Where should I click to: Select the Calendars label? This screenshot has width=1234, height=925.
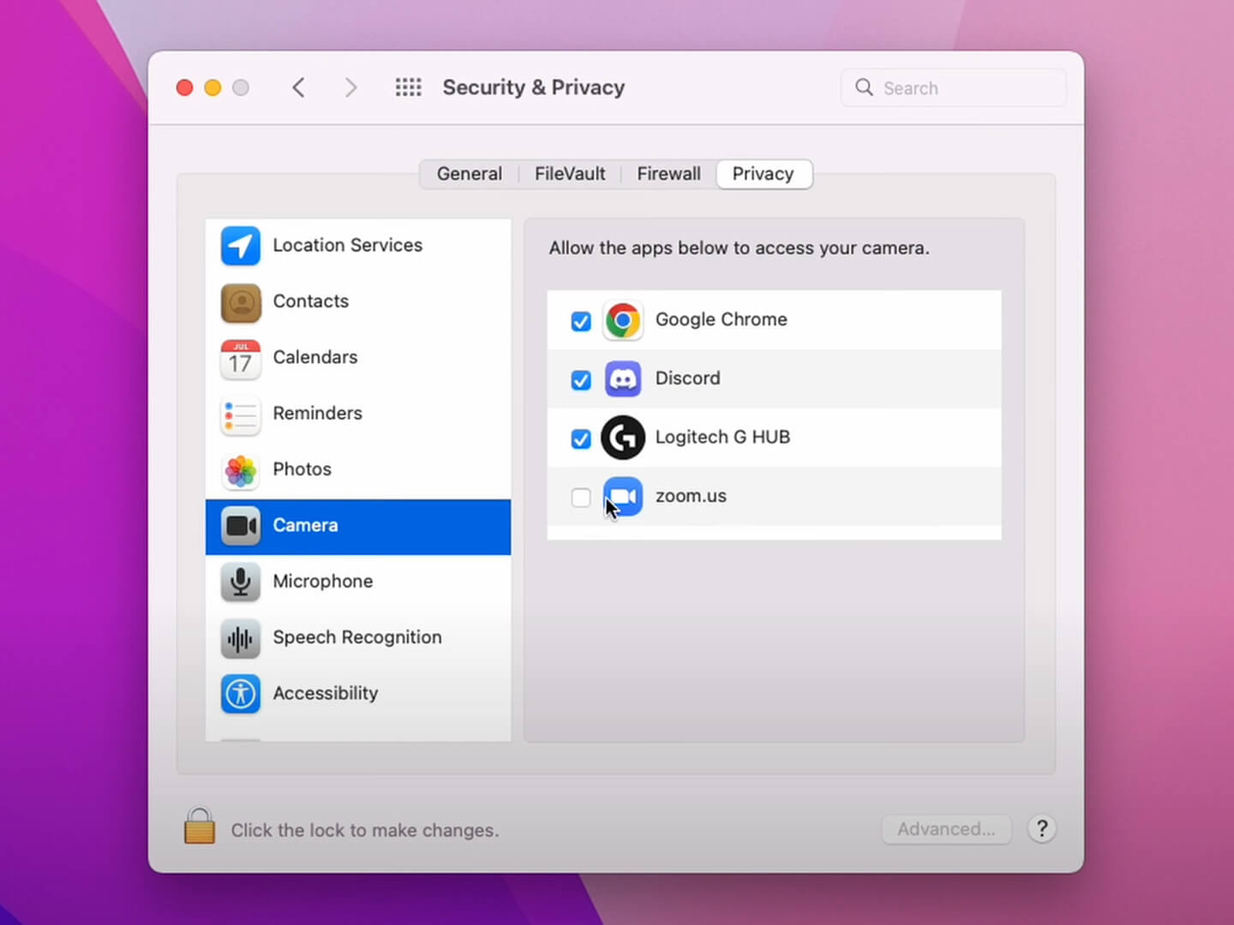pyautogui.click(x=314, y=357)
